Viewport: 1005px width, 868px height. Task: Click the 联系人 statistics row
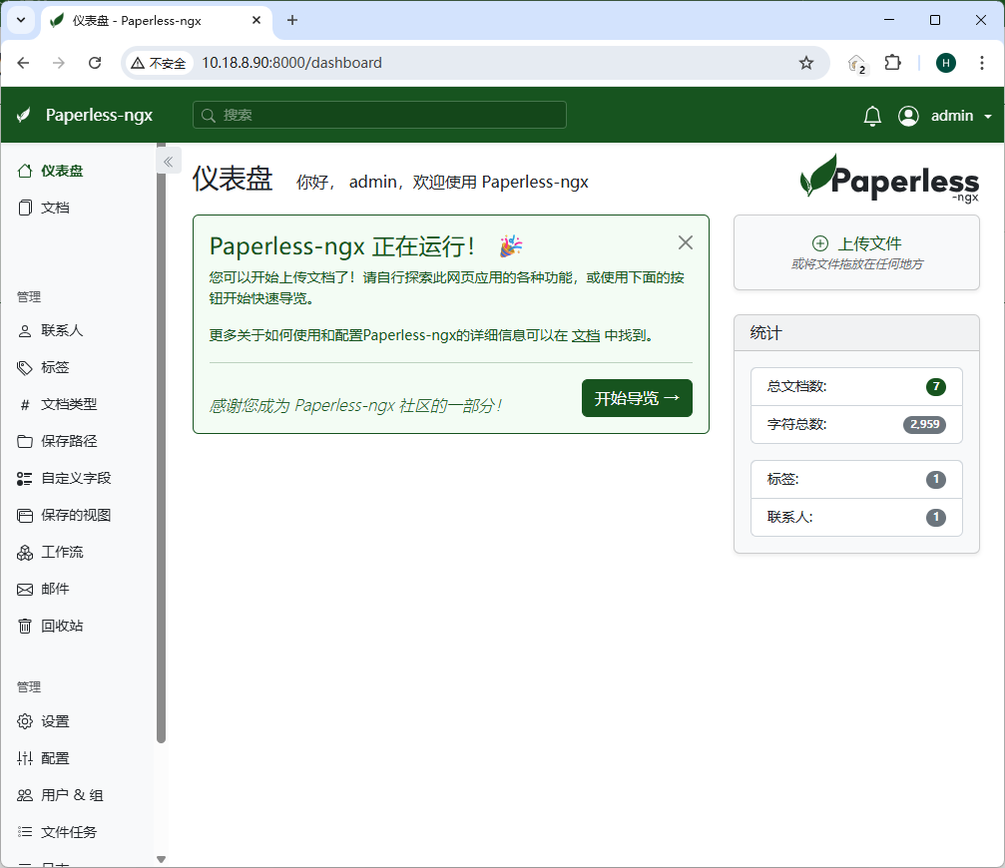[856, 517]
